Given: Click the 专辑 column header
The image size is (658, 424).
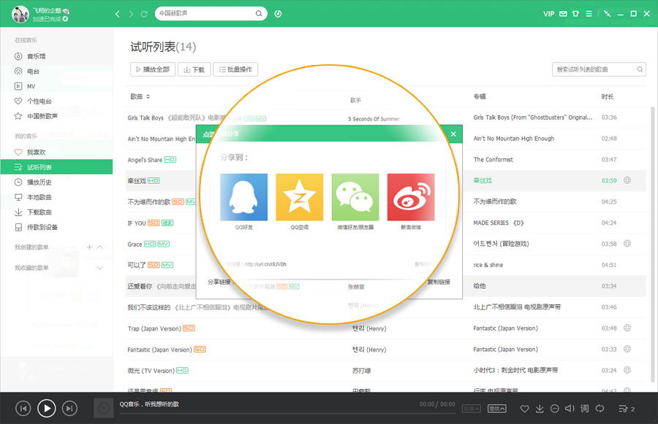Looking at the screenshot, I should (x=480, y=97).
